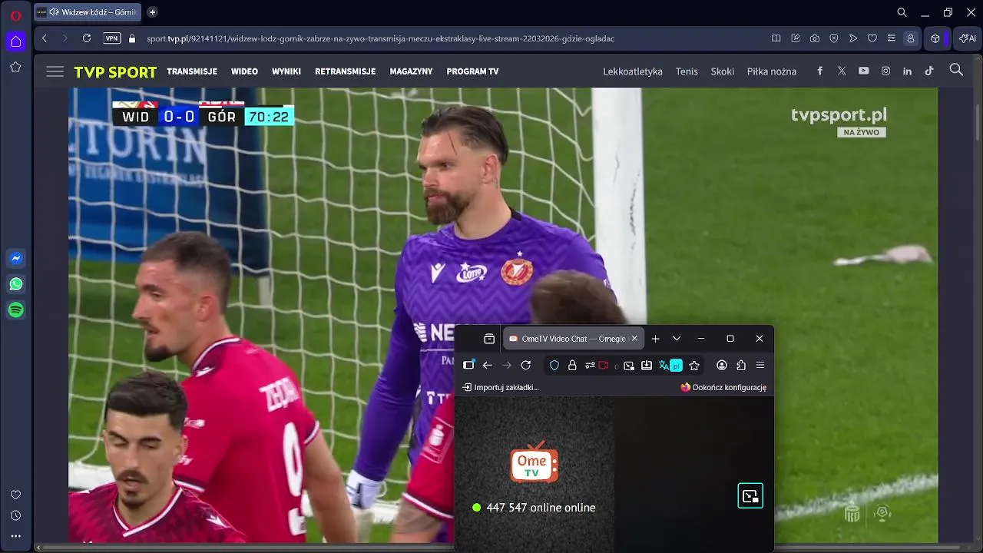Open reader mode book icon
Image resolution: width=983 pixels, height=553 pixels.
coord(776,38)
